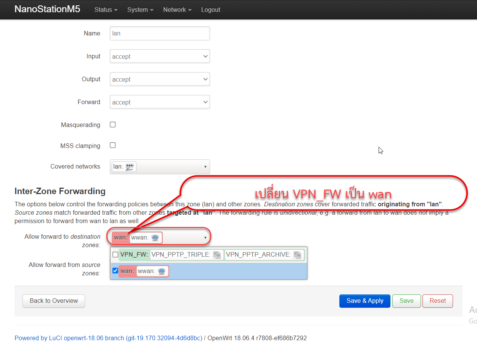Click the green Save button
Image resolution: width=477 pixels, height=344 pixels.
click(406, 301)
